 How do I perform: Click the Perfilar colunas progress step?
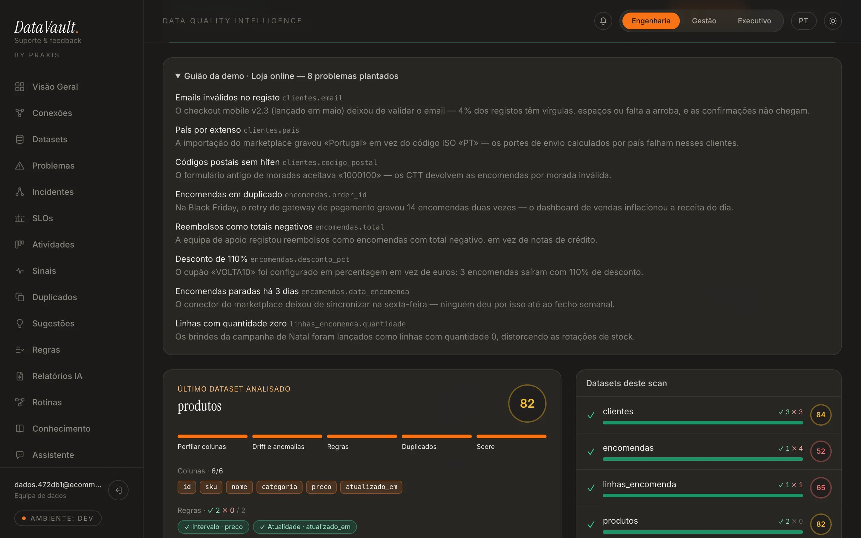pyautogui.click(x=212, y=442)
